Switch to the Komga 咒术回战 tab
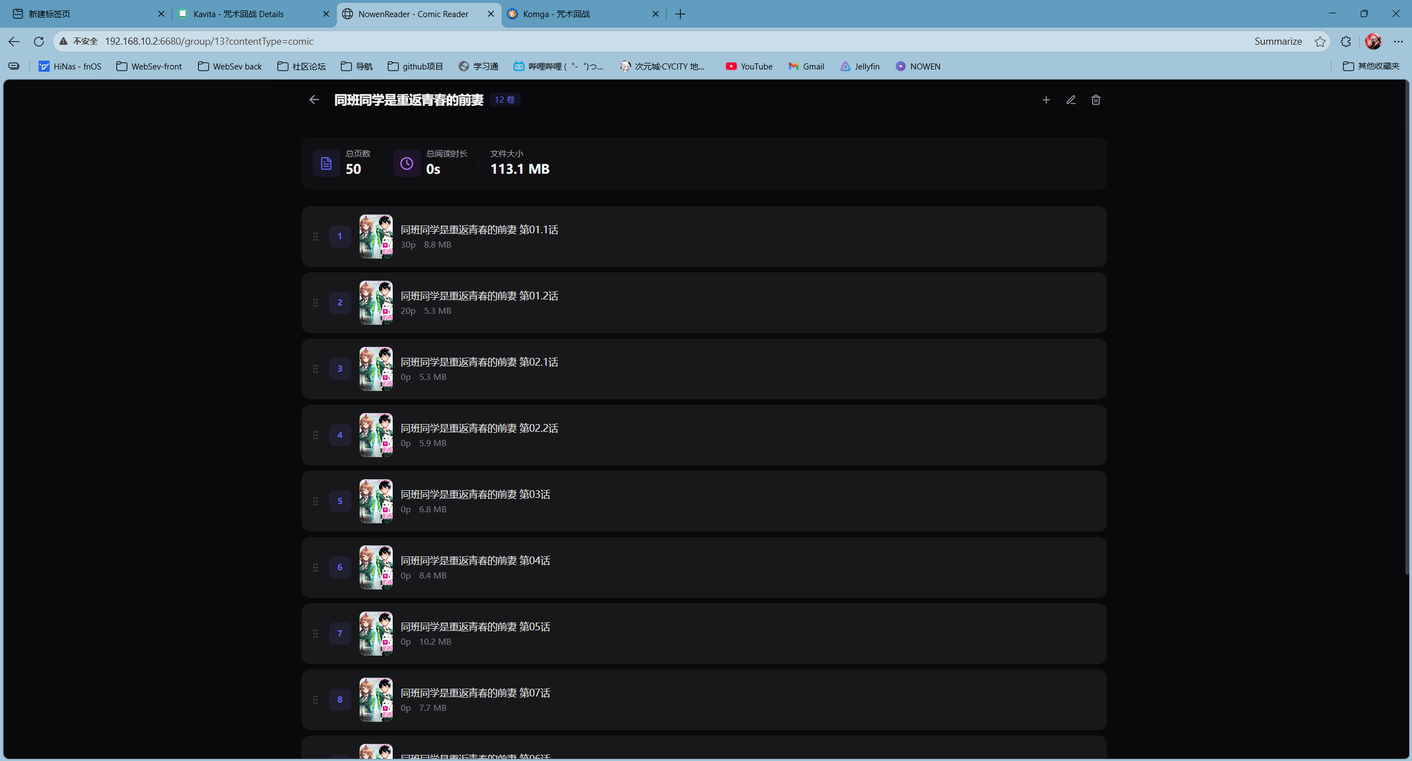The width and height of the screenshot is (1412, 761). point(584,14)
